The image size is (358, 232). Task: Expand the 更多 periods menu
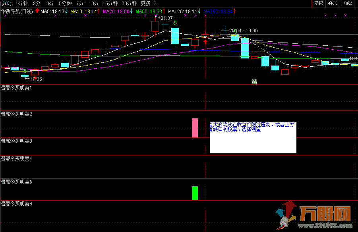[x=149, y=4]
